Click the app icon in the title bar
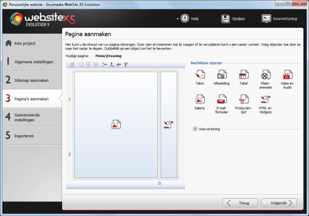The height and width of the screenshot is (216, 309). pyautogui.click(x=5, y=5)
